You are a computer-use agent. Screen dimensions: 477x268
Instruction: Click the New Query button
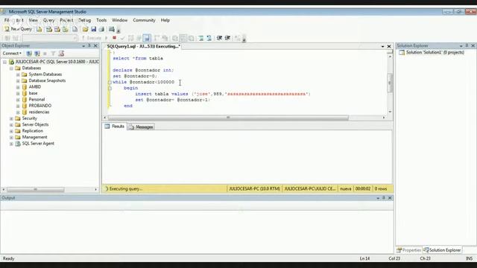[18, 29]
